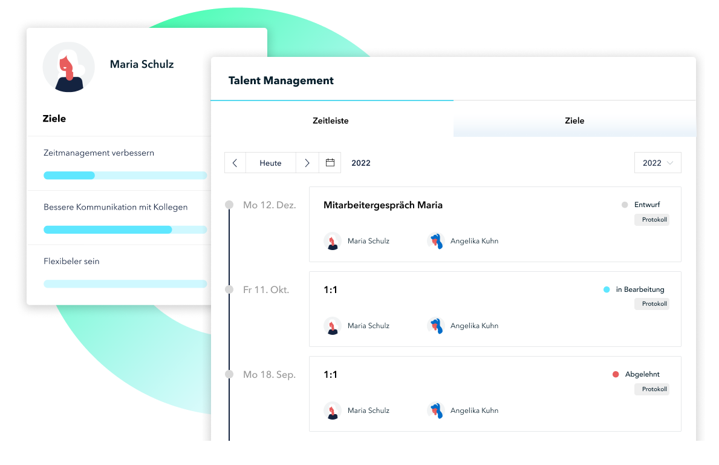
Task: Open Protokoll for the in Bearbeitung 1:1
Action: (652, 304)
